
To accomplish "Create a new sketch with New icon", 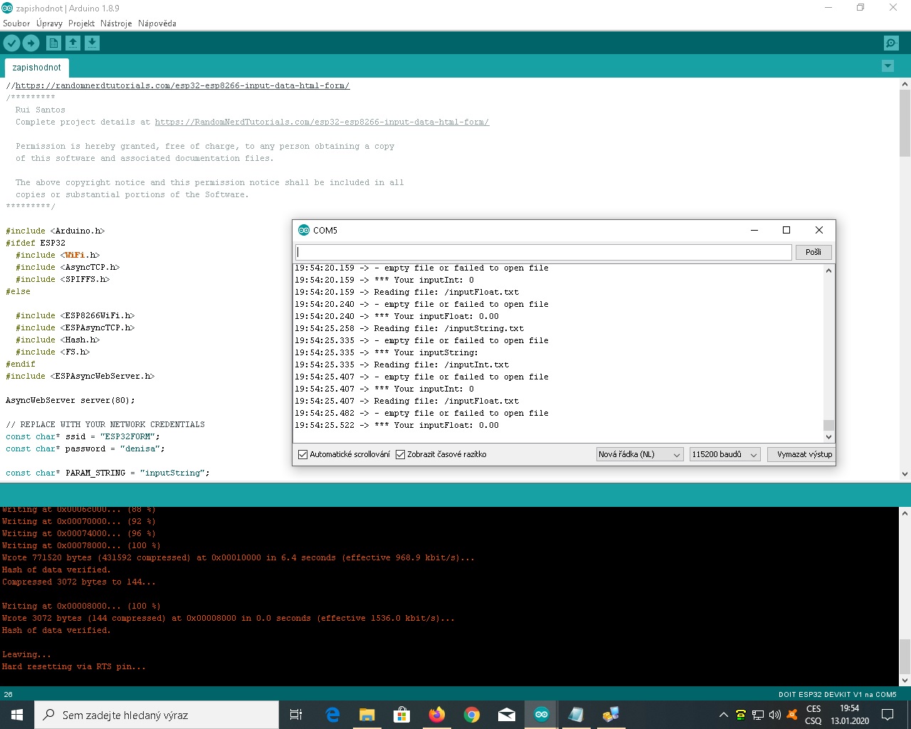I will [53, 43].
